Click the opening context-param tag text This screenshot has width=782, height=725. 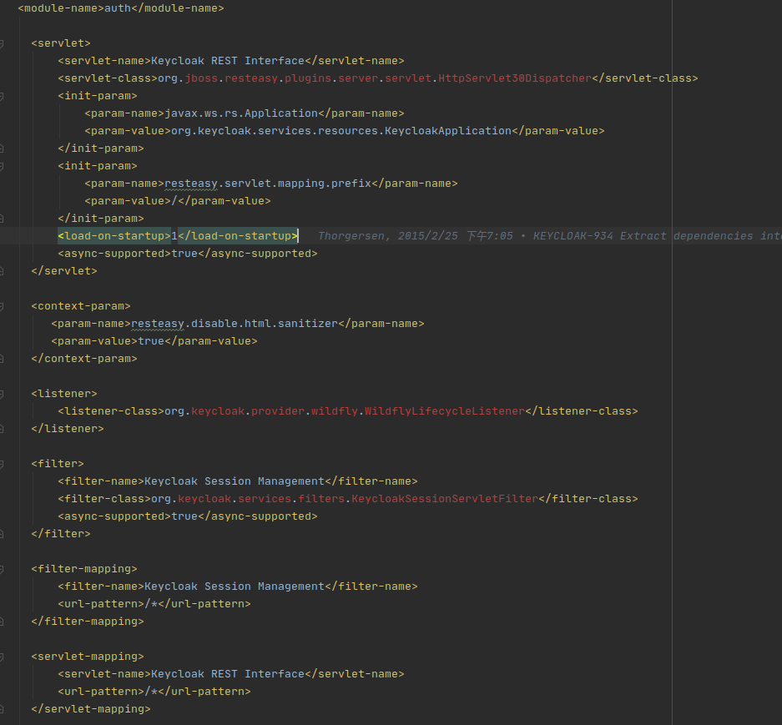click(x=81, y=306)
